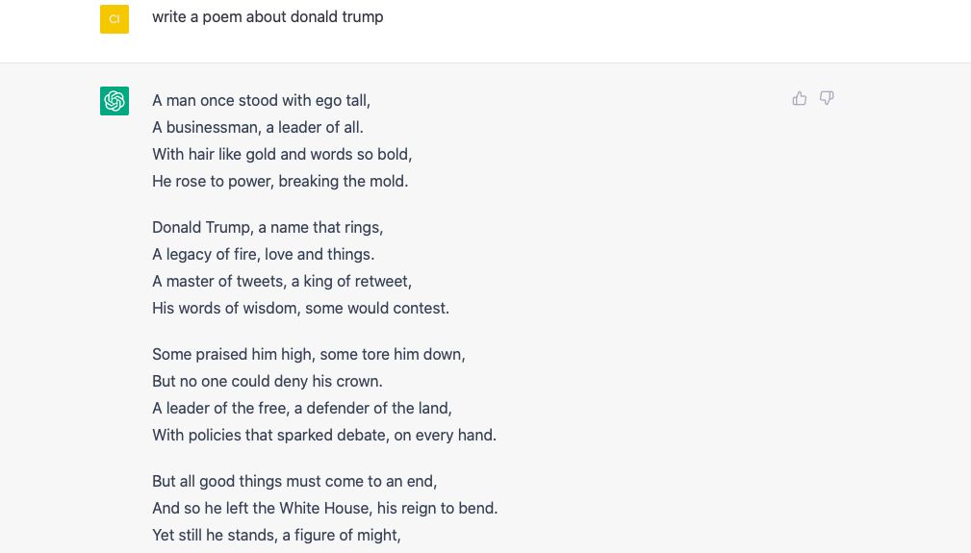The image size is (971, 553).
Task: Click the line 'Yet still he stands, a figure of might'
Action: [276, 535]
